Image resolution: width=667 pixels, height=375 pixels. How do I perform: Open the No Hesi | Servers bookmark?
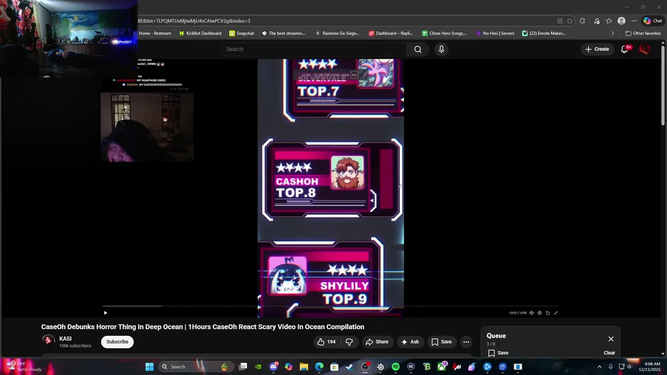pyautogui.click(x=495, y=33)
